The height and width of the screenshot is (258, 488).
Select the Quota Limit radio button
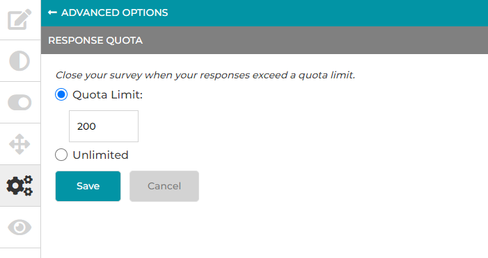click(61, 94)
